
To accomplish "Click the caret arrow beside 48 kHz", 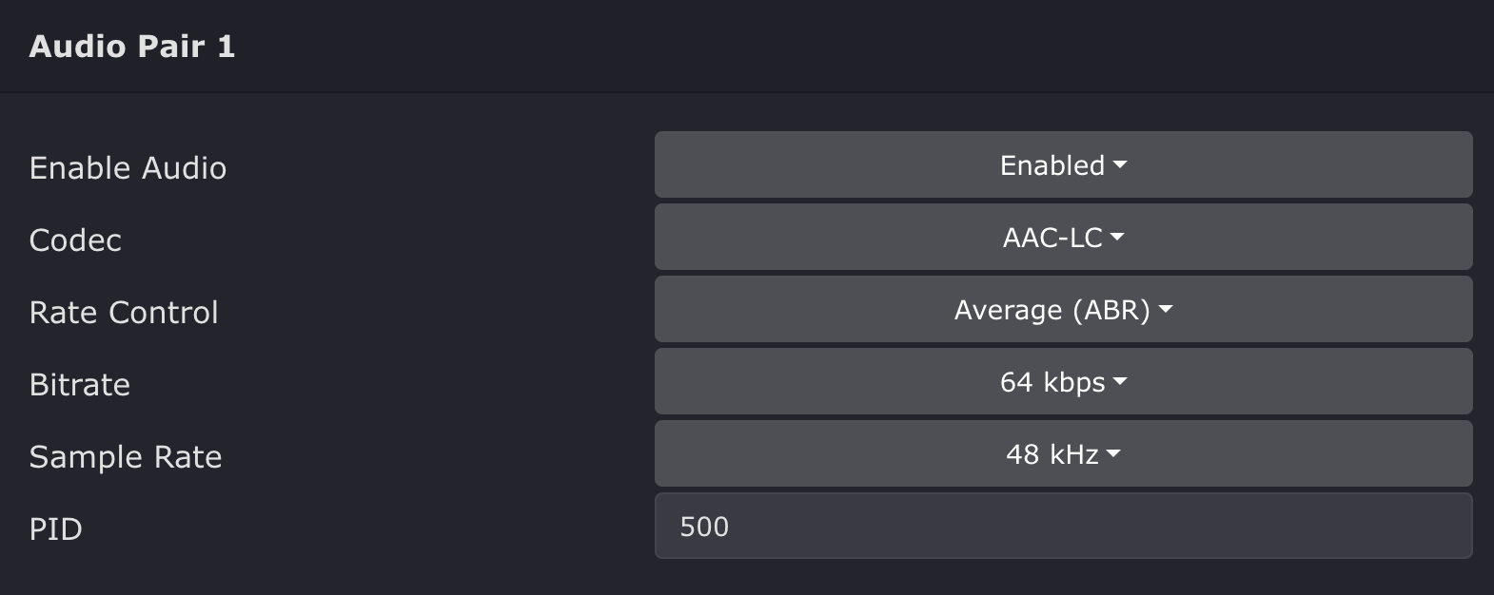I will pos(1114,454).
